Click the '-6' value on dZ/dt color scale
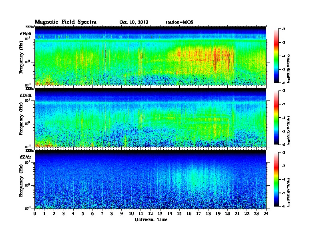 click(283, 206)
